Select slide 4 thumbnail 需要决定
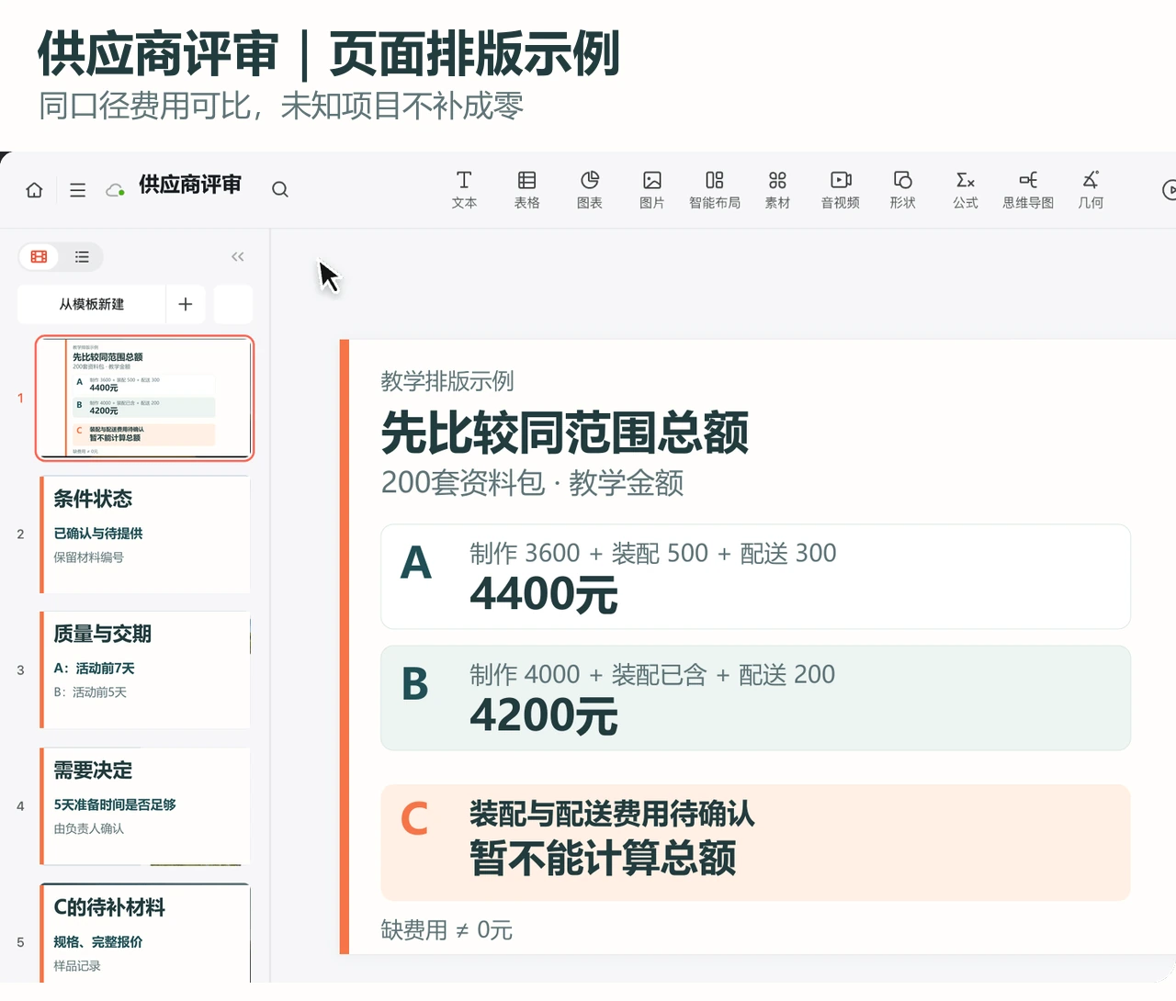This screenshot has height=1001, width=1176. tap(144, 806)
